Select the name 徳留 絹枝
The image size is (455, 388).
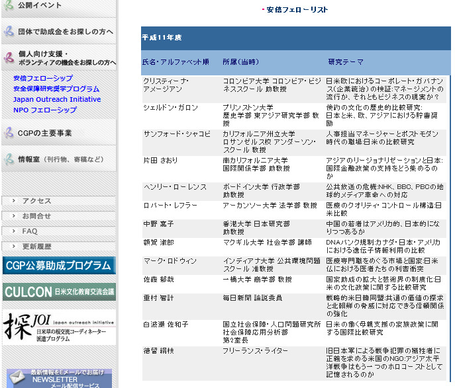[x=158, y=351]
